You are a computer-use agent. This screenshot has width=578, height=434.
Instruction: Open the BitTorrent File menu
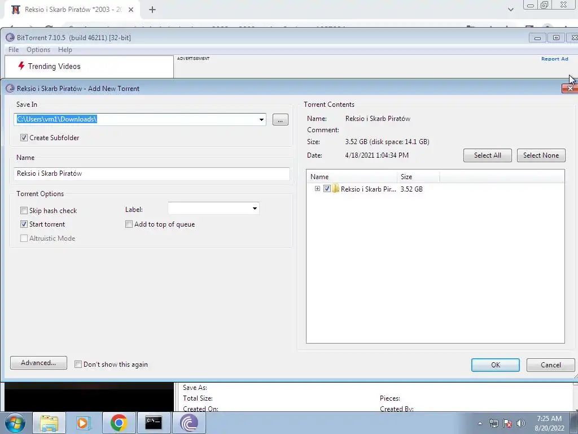pos(14,50)
